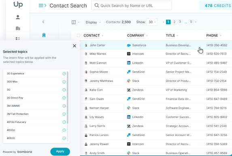
Task: Go to page 3
Action: tap(180, 22)
